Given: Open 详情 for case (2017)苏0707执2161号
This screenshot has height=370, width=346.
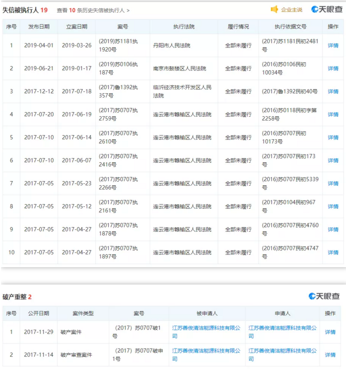Looking at the screenshot, I should (333, 206).
